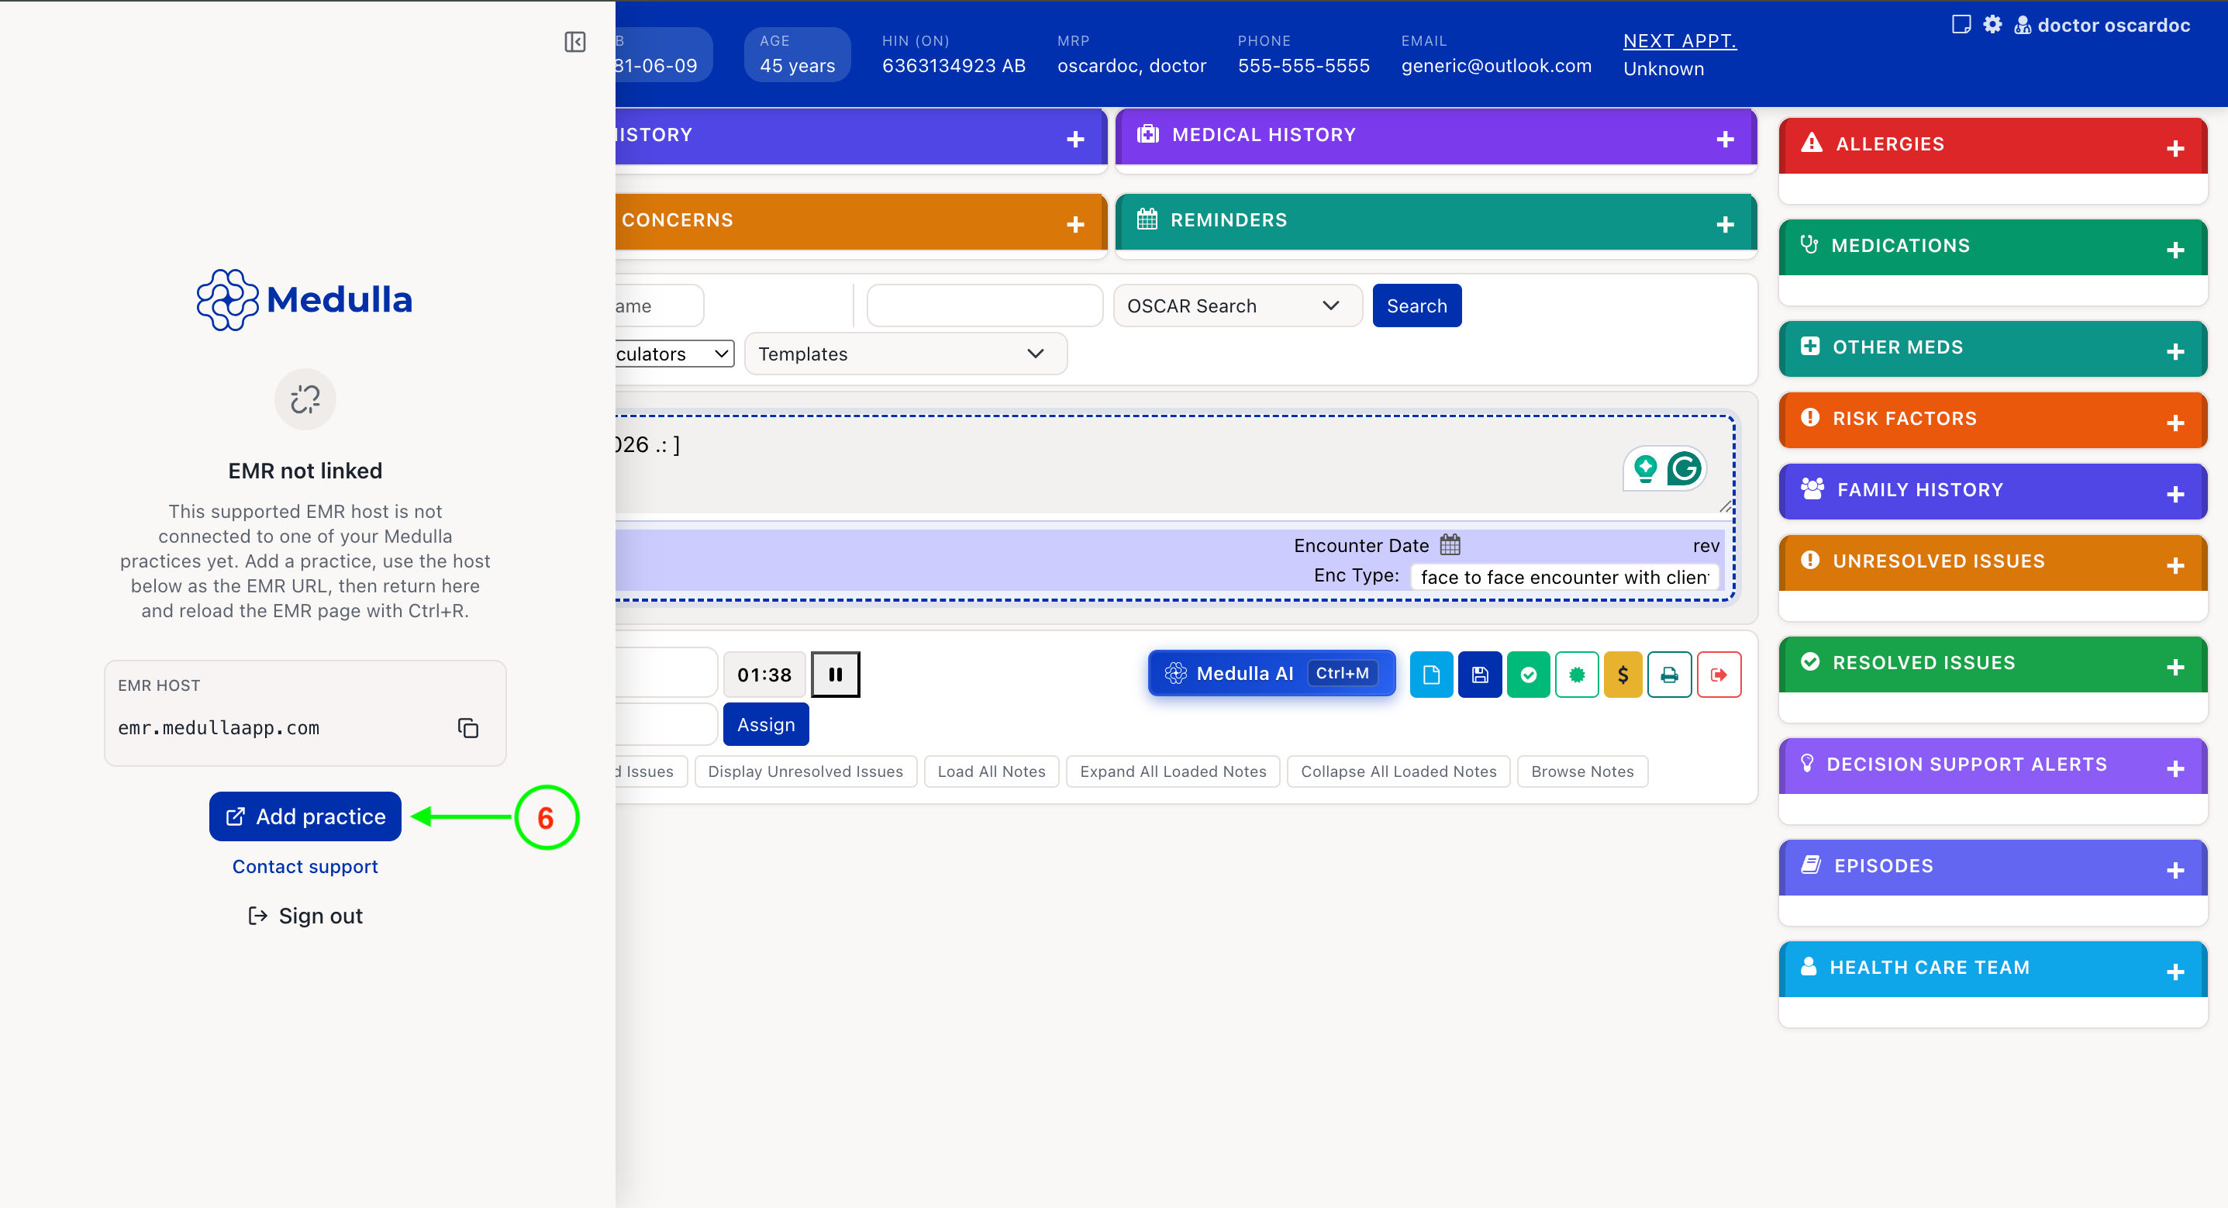The image size is (2228, 1208).
Task: Open the settings gear in header
Action: pos(1993,24)
